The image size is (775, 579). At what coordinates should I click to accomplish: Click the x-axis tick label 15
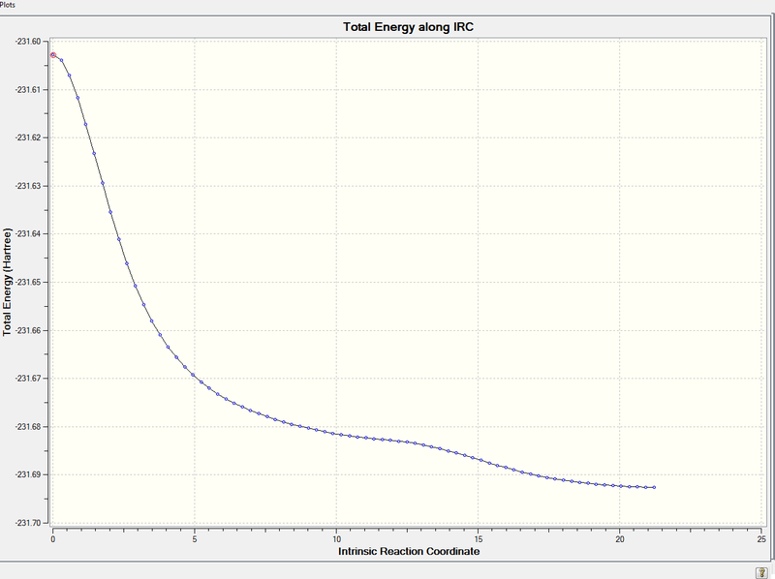point(478,539)
